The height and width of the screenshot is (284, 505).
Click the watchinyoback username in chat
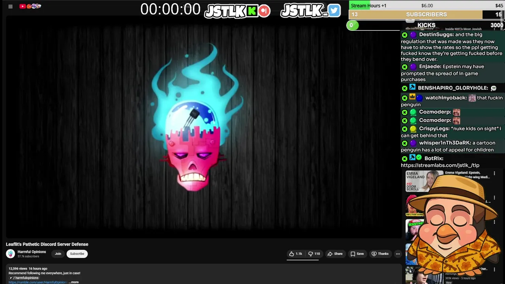(446, 97)
